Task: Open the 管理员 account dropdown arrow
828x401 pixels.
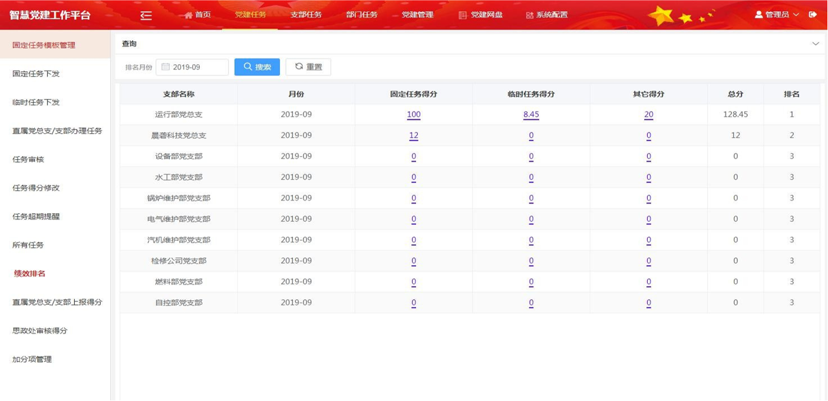Action: point(796,15)
